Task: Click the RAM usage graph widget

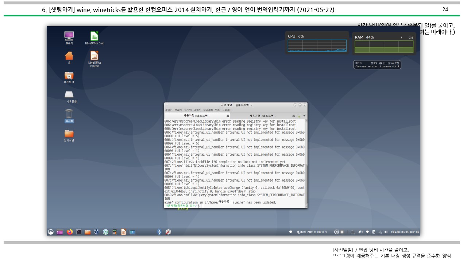Action: click(384, 44)
